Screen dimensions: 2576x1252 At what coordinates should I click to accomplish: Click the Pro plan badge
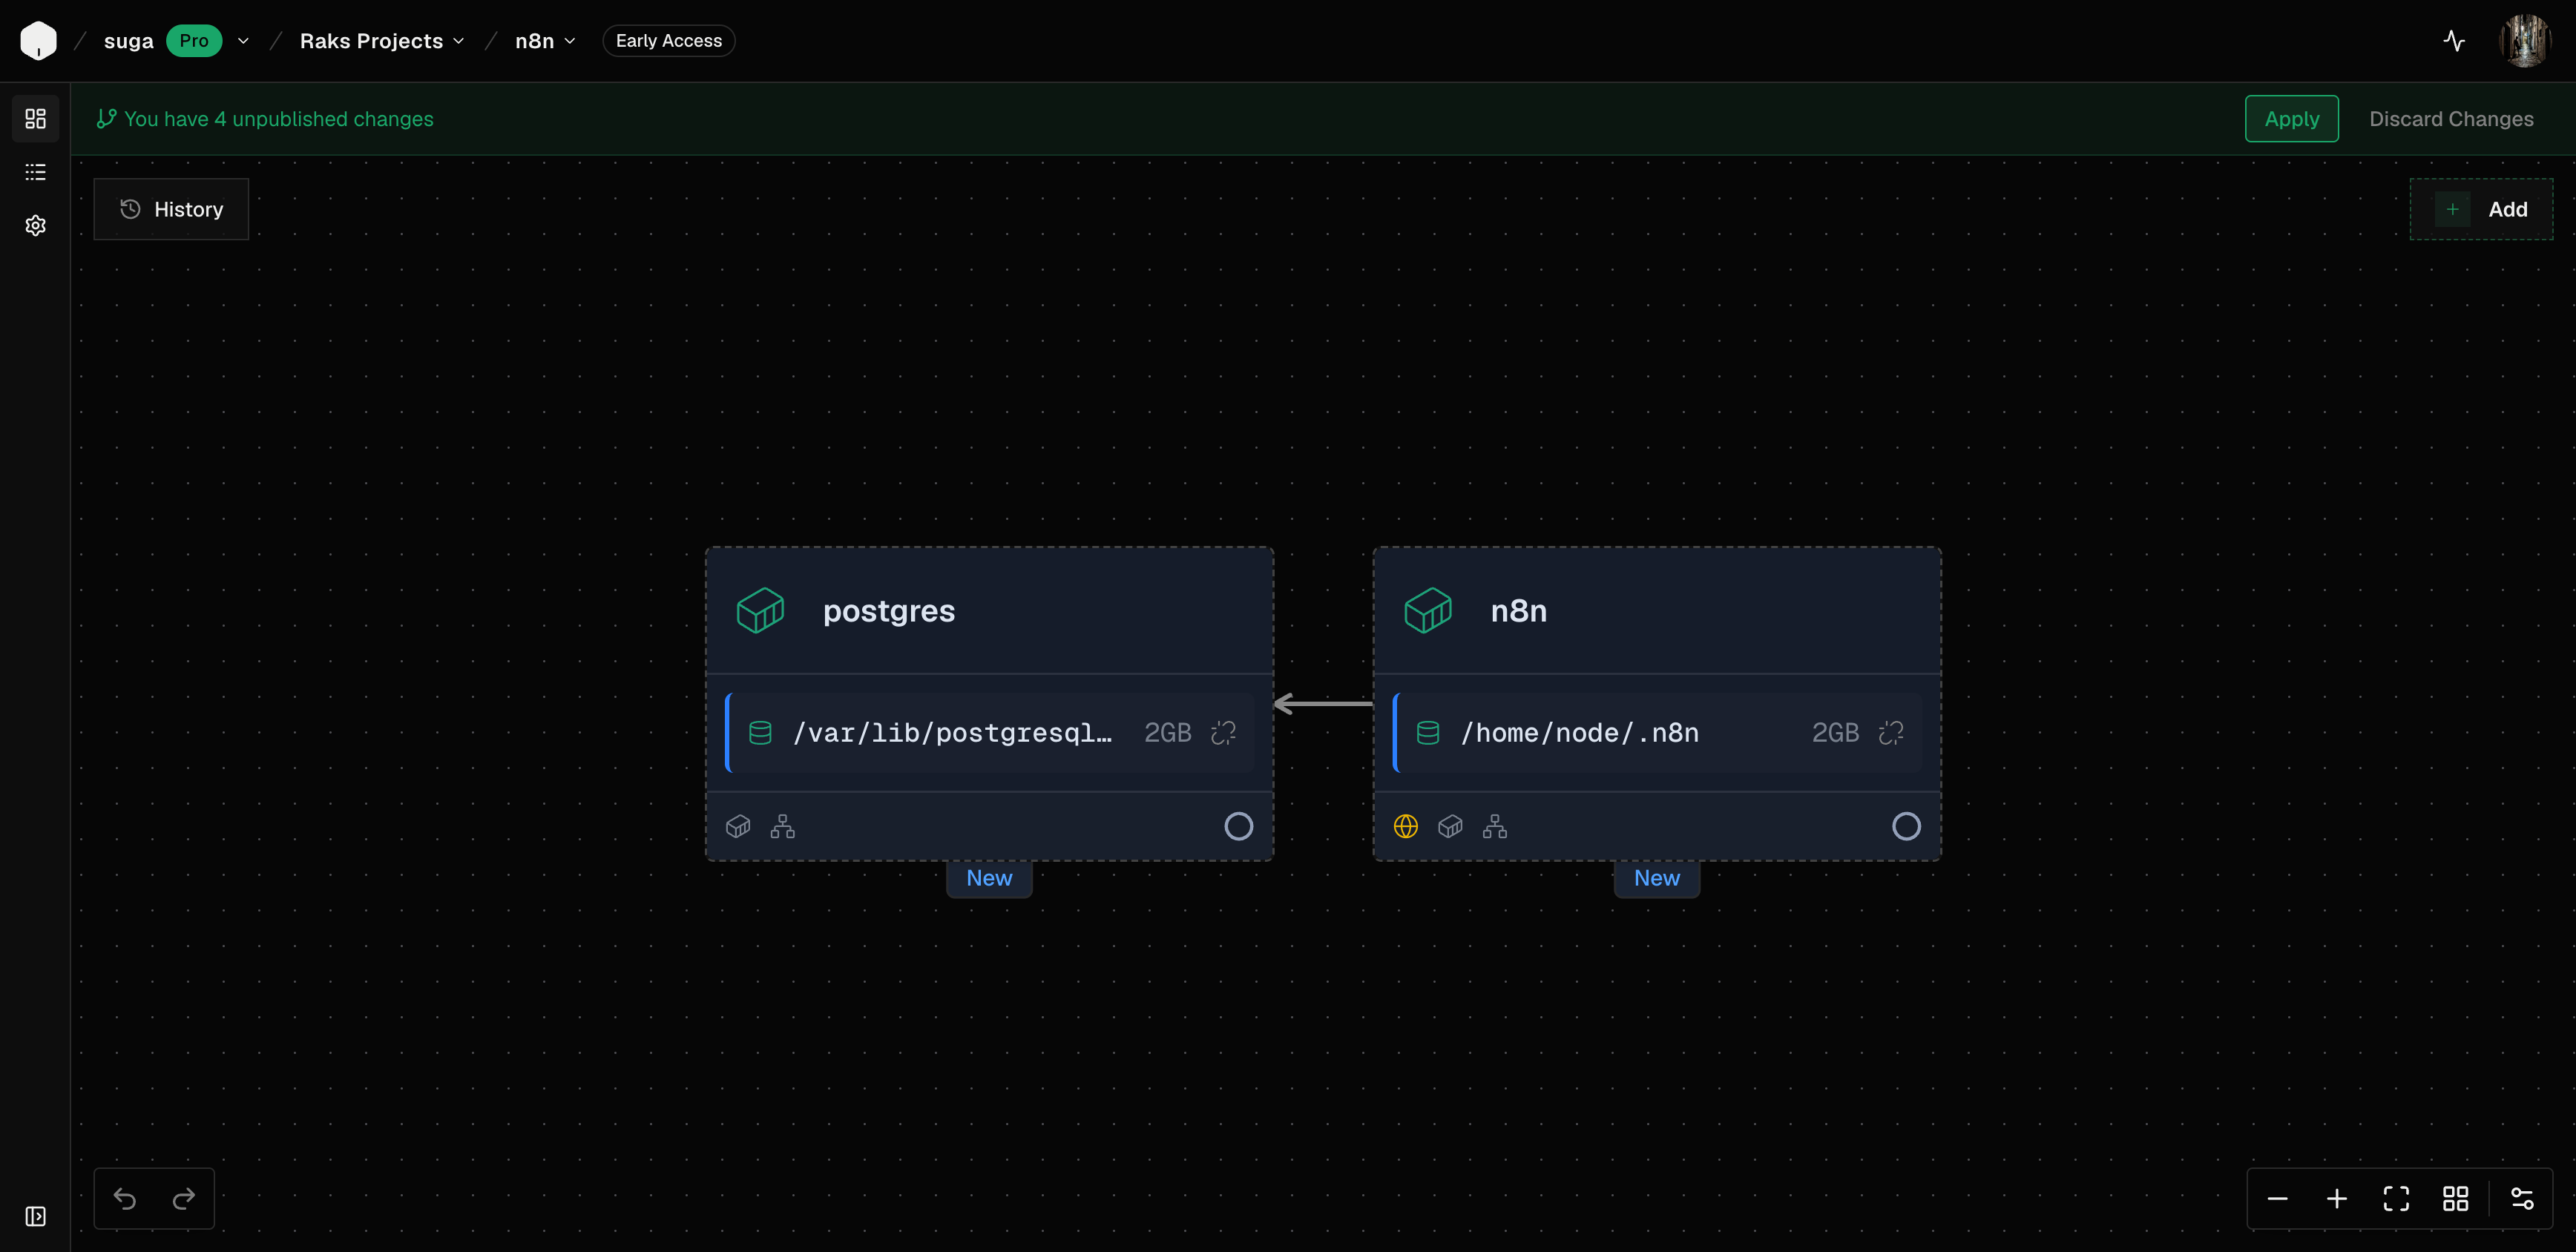click(x=194, y=41)
